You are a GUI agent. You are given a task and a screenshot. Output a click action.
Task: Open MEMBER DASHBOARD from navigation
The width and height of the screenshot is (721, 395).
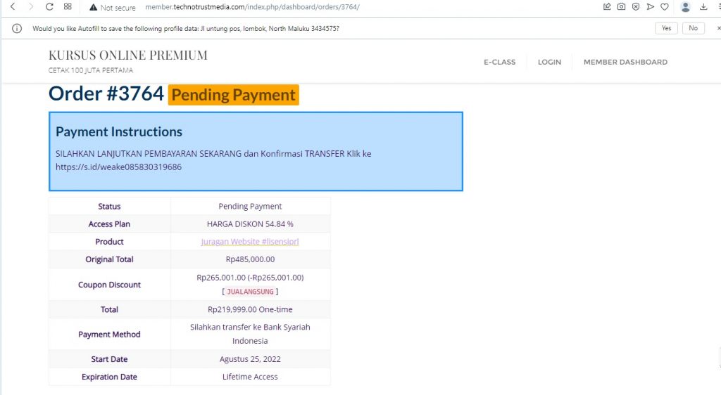coord(625,62)
